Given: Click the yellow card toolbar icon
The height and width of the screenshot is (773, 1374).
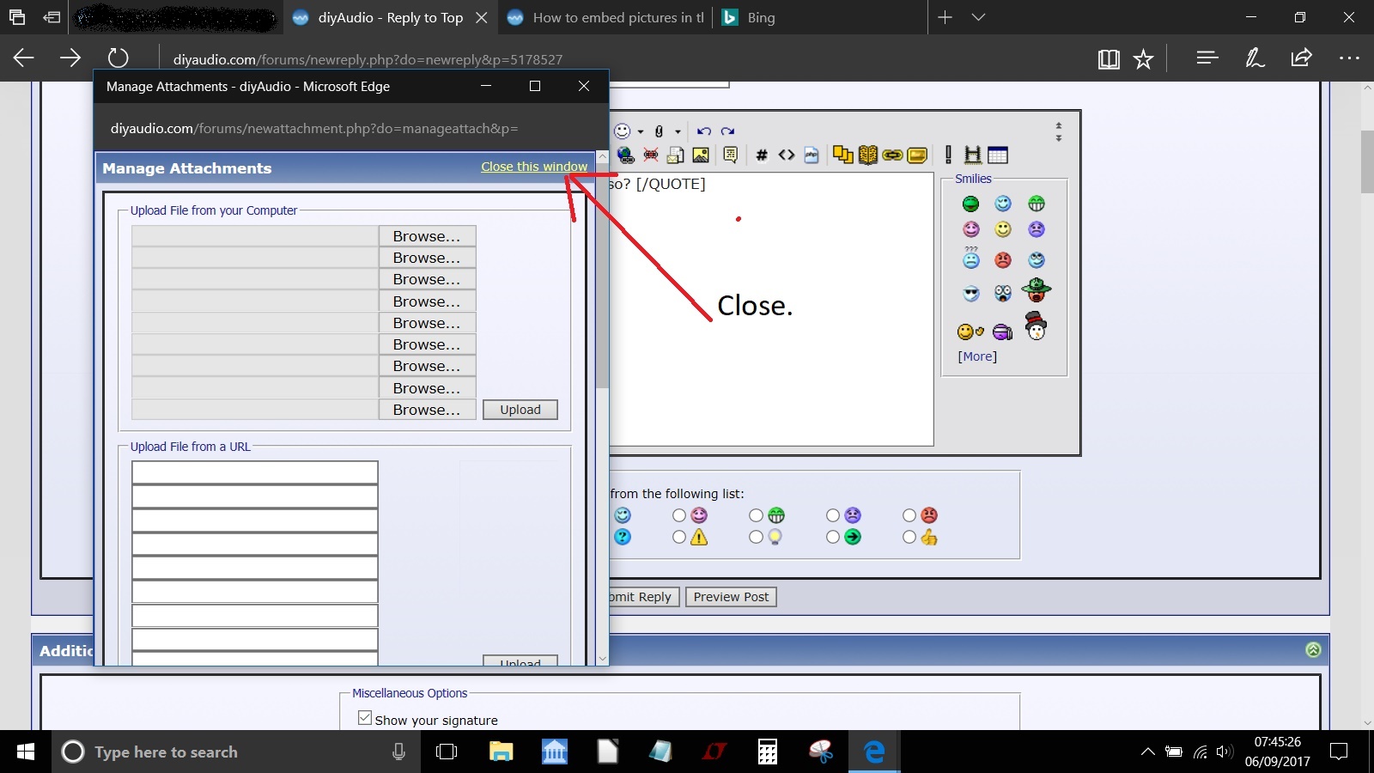Looking at the screenshot, I should pos(917,155).
